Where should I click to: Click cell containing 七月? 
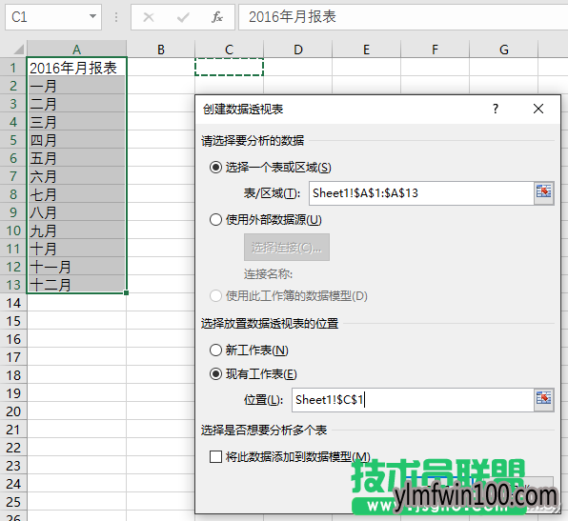76,194
